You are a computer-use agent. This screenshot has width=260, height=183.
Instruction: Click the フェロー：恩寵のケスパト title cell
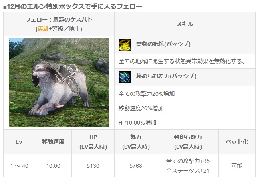tap(59, 24)
